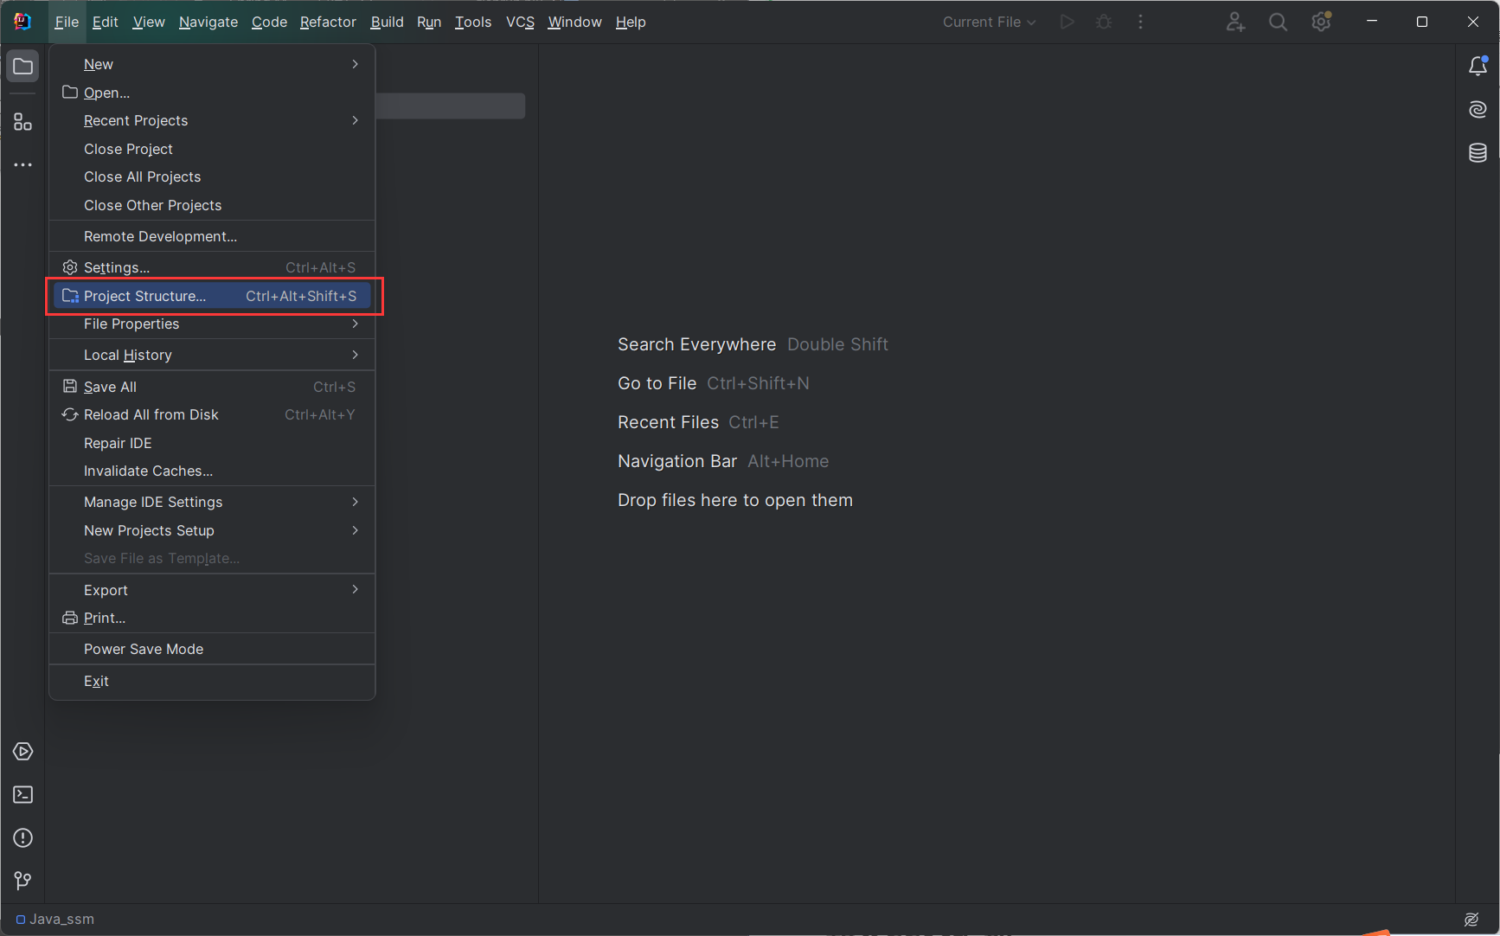1500x936 pixels.
Task: Click the Search Everywhere magnifier icon
Action: click(x=1278, y=22)
